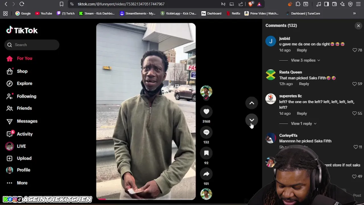Open the browser hamburger menu
The image size is (364, 205).
point(358,4)
